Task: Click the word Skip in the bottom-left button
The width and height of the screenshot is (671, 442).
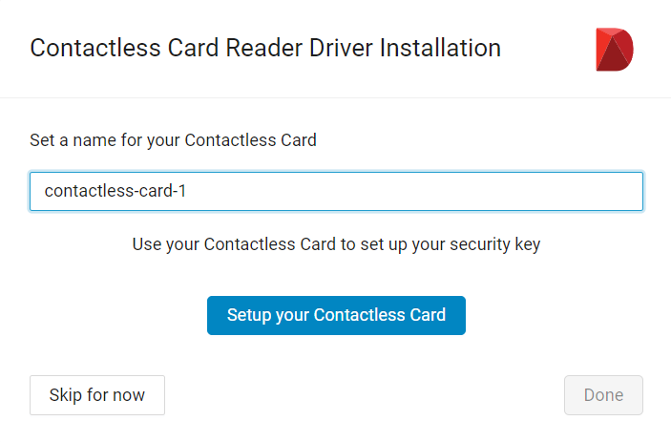Action: pyautogui.click(x=65, y=395)
